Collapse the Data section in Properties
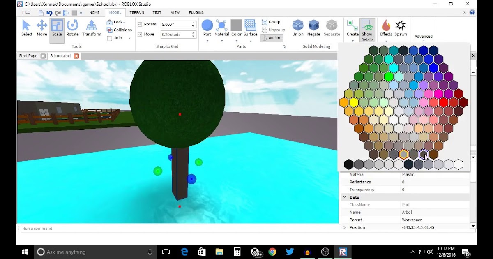 tap(344, 197)
